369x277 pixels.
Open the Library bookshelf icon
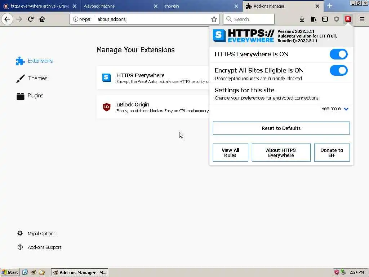pyautogui.click(x=314, y=19)
